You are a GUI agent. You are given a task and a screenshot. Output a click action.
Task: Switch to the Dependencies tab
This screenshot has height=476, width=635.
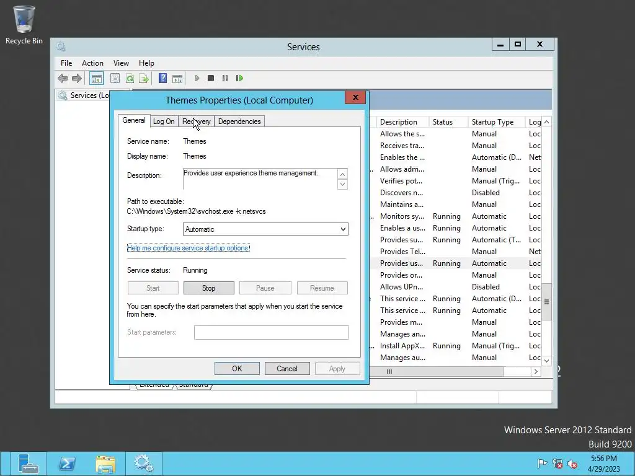(x=239, y=121)
